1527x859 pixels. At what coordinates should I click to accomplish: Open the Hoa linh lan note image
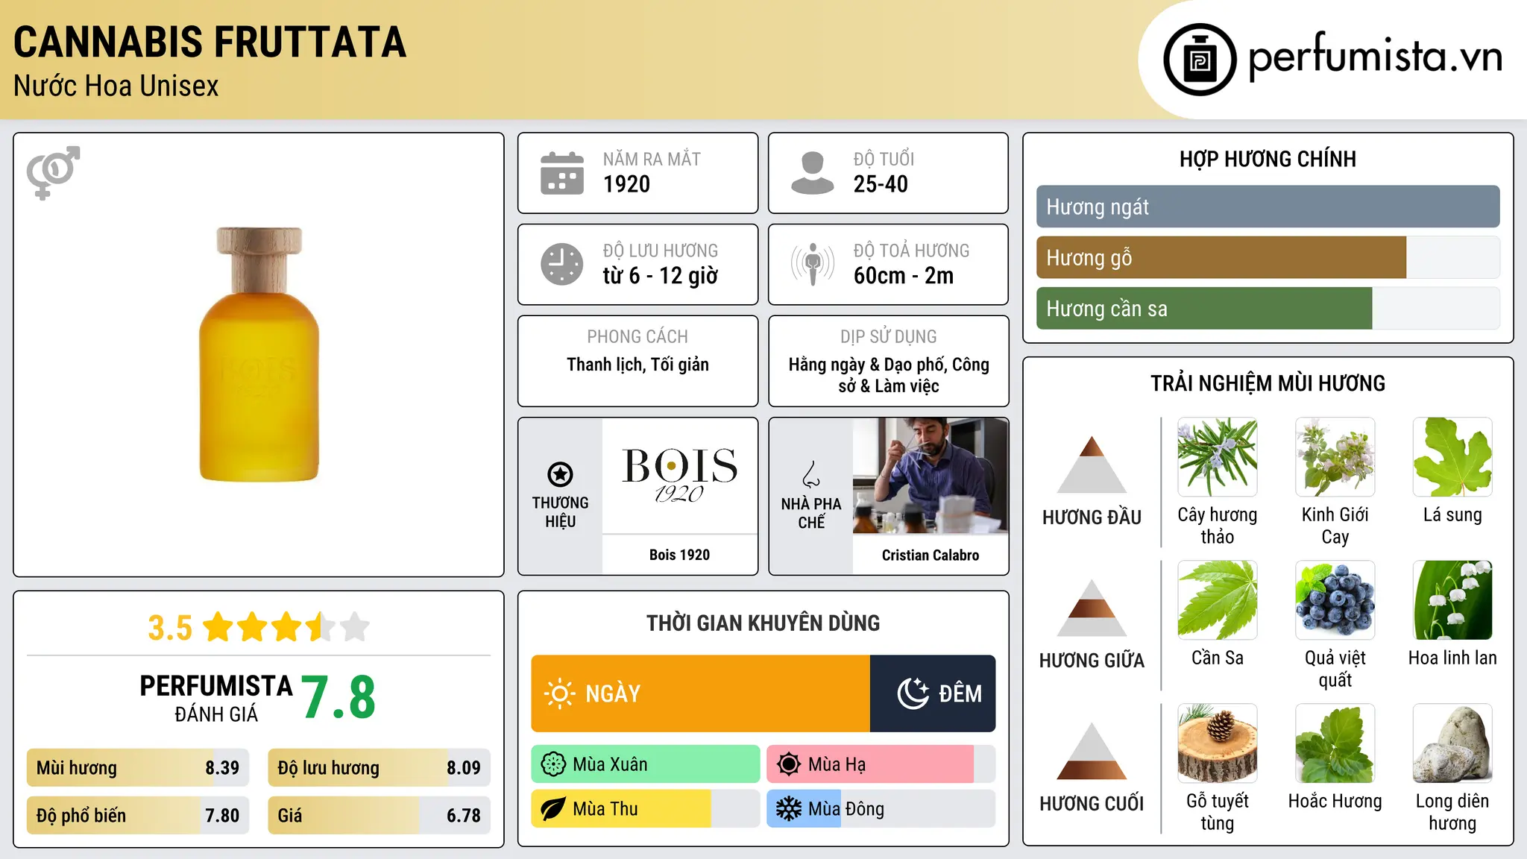(x=1452, y=600)
